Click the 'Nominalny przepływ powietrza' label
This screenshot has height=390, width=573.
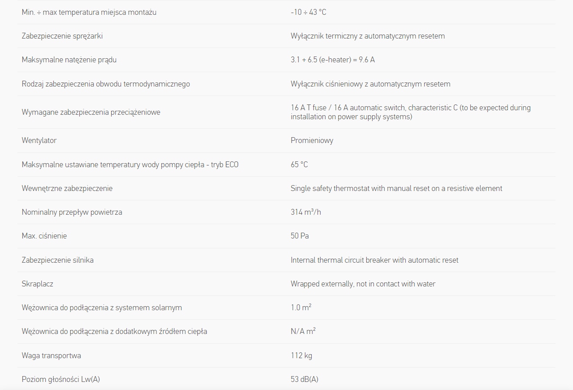[x=72, y=212]
